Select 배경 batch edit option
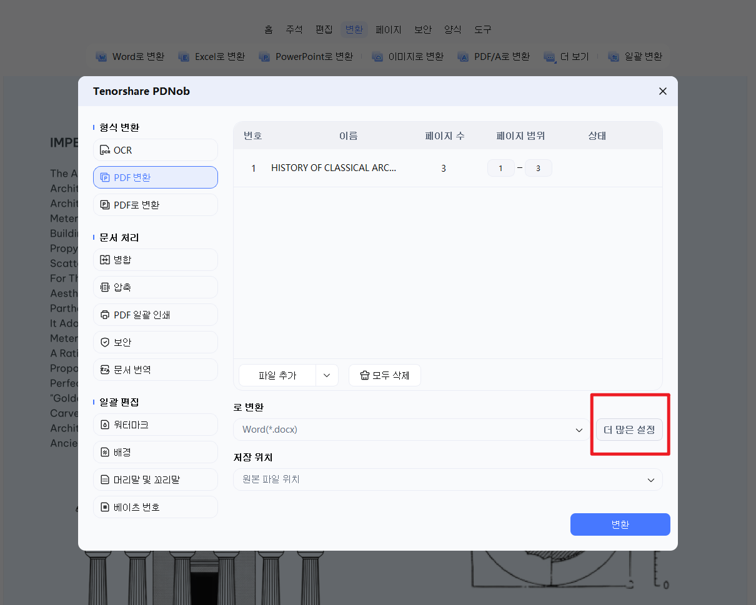This screenshot has width=756, height=605. [x=156, y=452]
